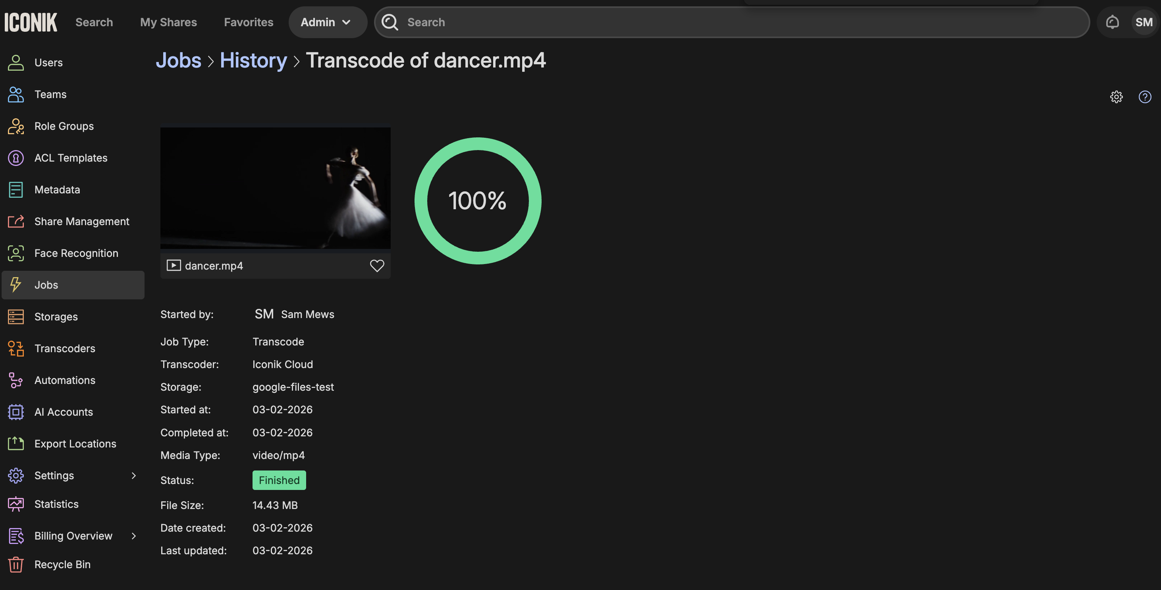Navigate to the History breadcrumb link

point(253,60)
